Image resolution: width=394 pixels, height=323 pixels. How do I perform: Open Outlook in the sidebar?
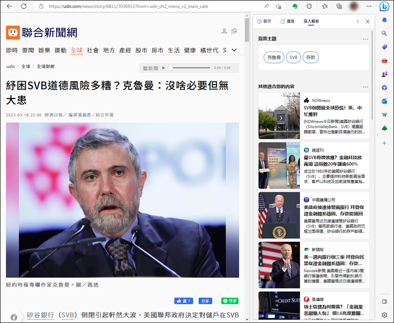pos(384,101)
